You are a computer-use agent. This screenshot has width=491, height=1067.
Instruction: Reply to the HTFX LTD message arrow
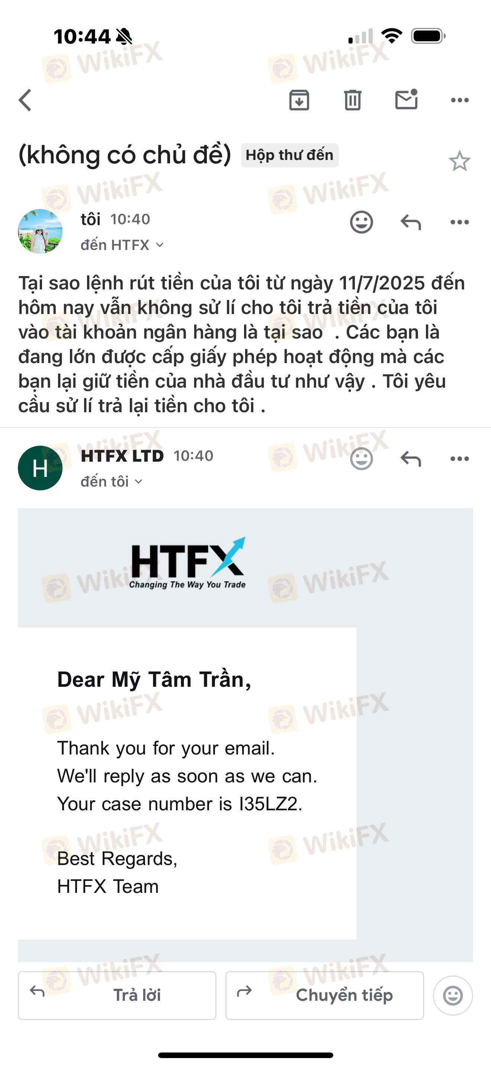(411, 459)
